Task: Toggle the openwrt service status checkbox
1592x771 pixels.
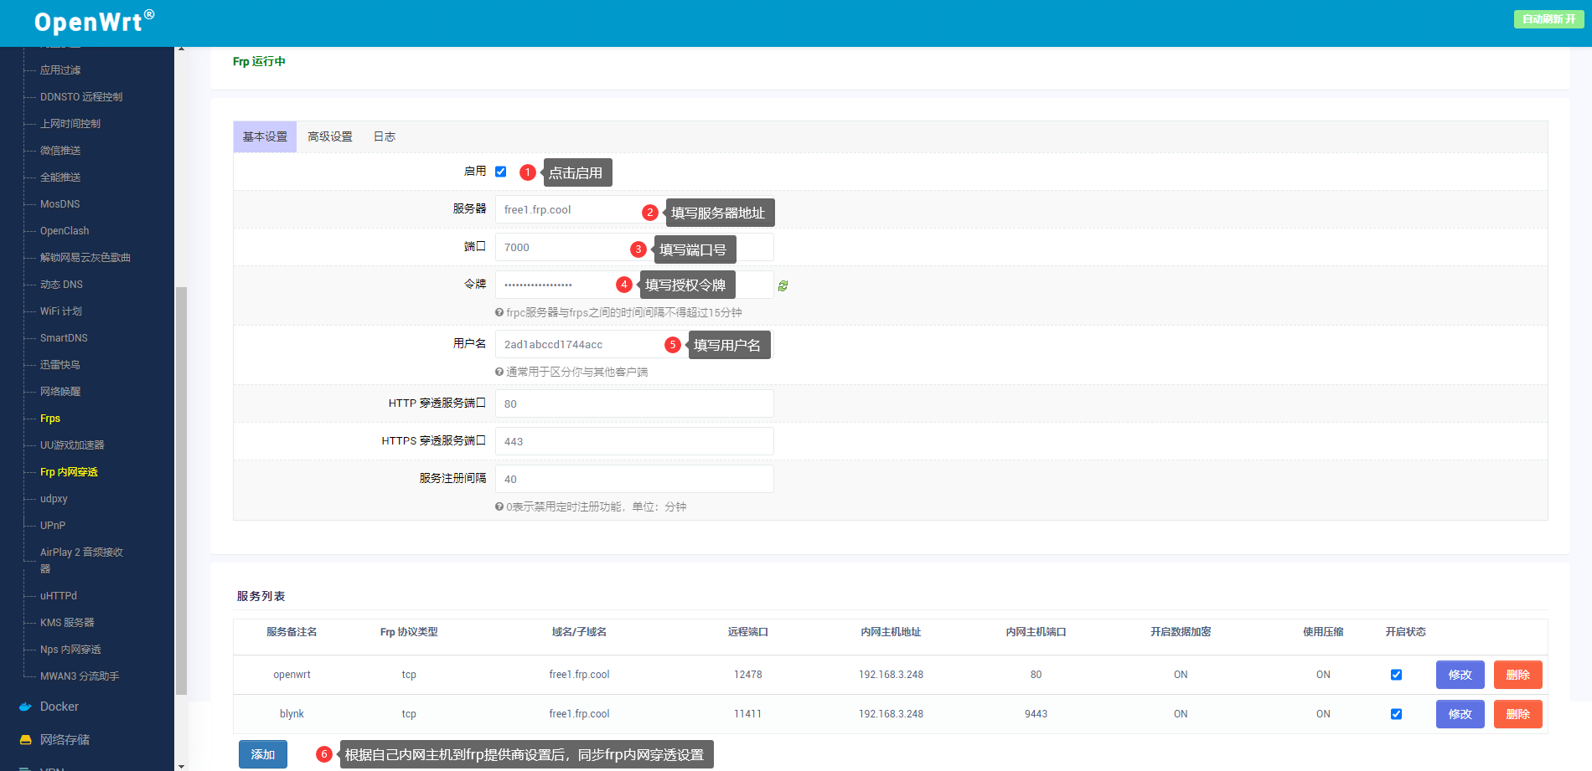Action: (x=1396, y=675)
